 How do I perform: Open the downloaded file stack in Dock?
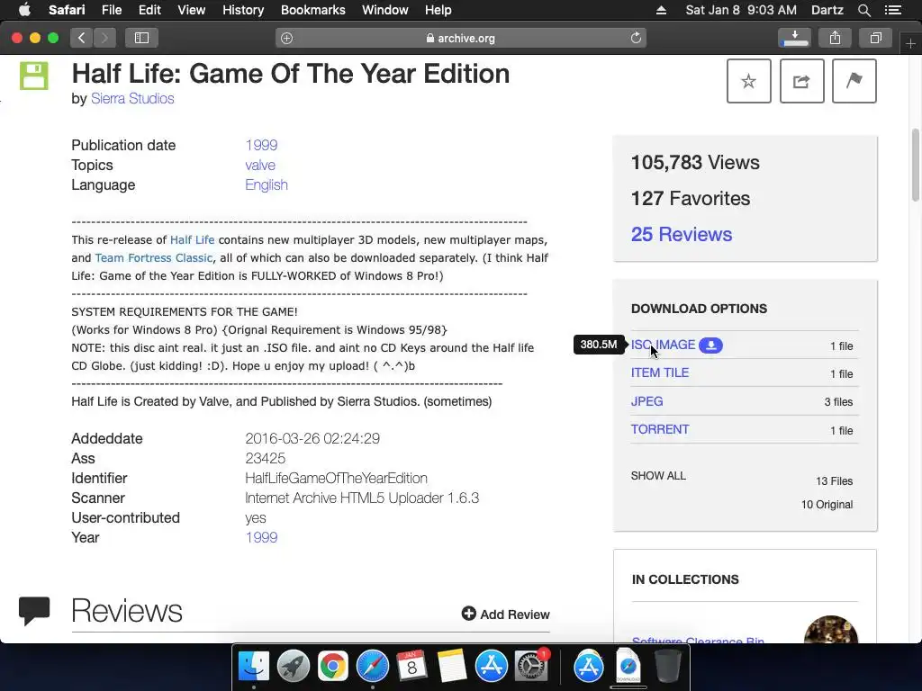pos(628,667)
